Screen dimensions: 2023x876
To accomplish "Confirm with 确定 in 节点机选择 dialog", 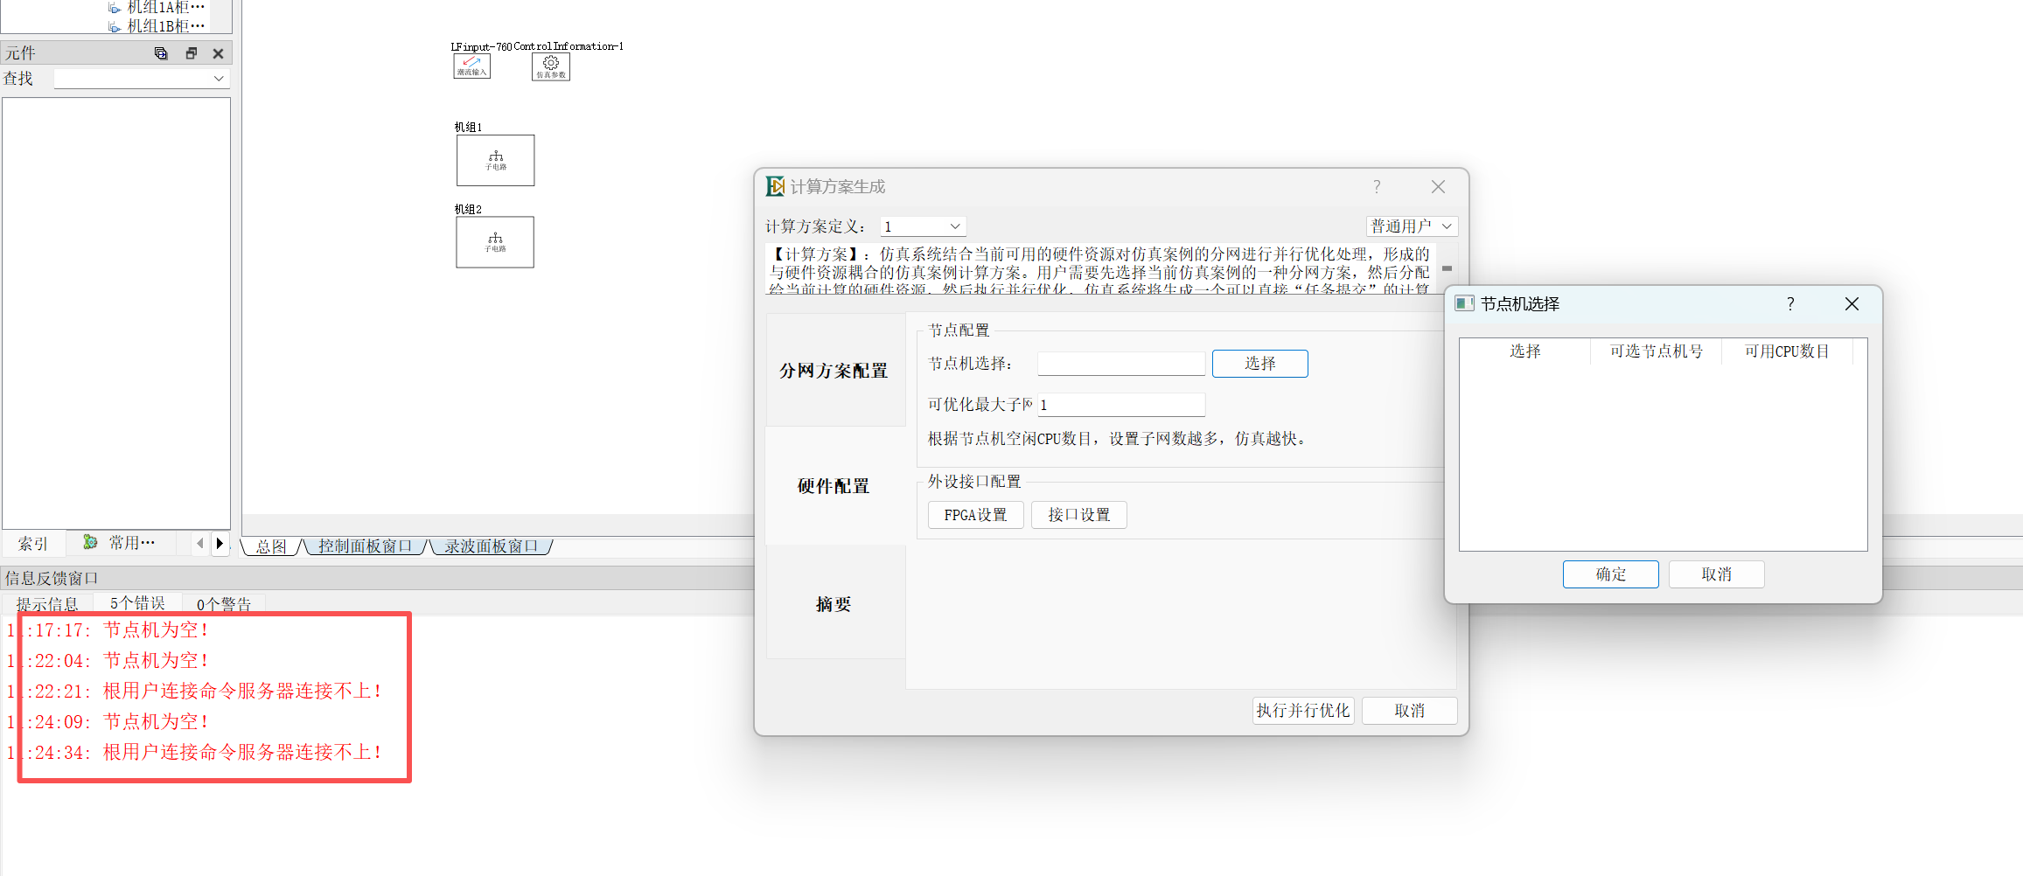I will point(1610,574).
